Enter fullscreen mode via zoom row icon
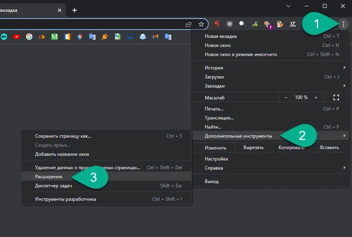The width and height of the screenshot is (352, 237). tap(336, 97)
